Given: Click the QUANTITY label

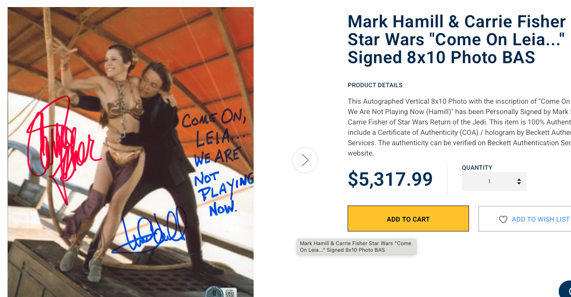Looking at the screenshot, I should coord(477,167).
